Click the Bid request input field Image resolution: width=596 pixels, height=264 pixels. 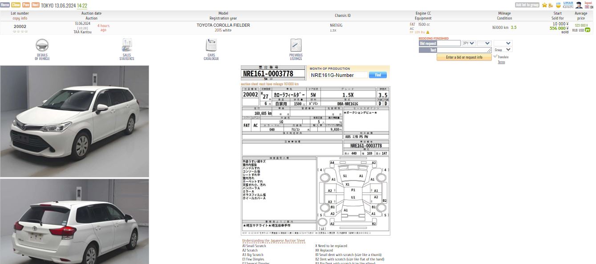click(449, 43)
